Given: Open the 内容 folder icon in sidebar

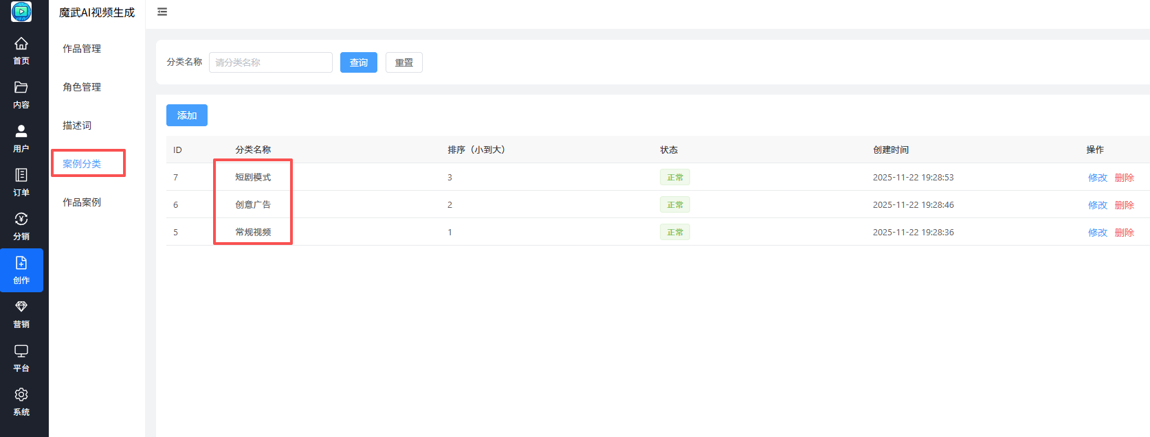Looking at the screenshot, I should pos(21,88).
